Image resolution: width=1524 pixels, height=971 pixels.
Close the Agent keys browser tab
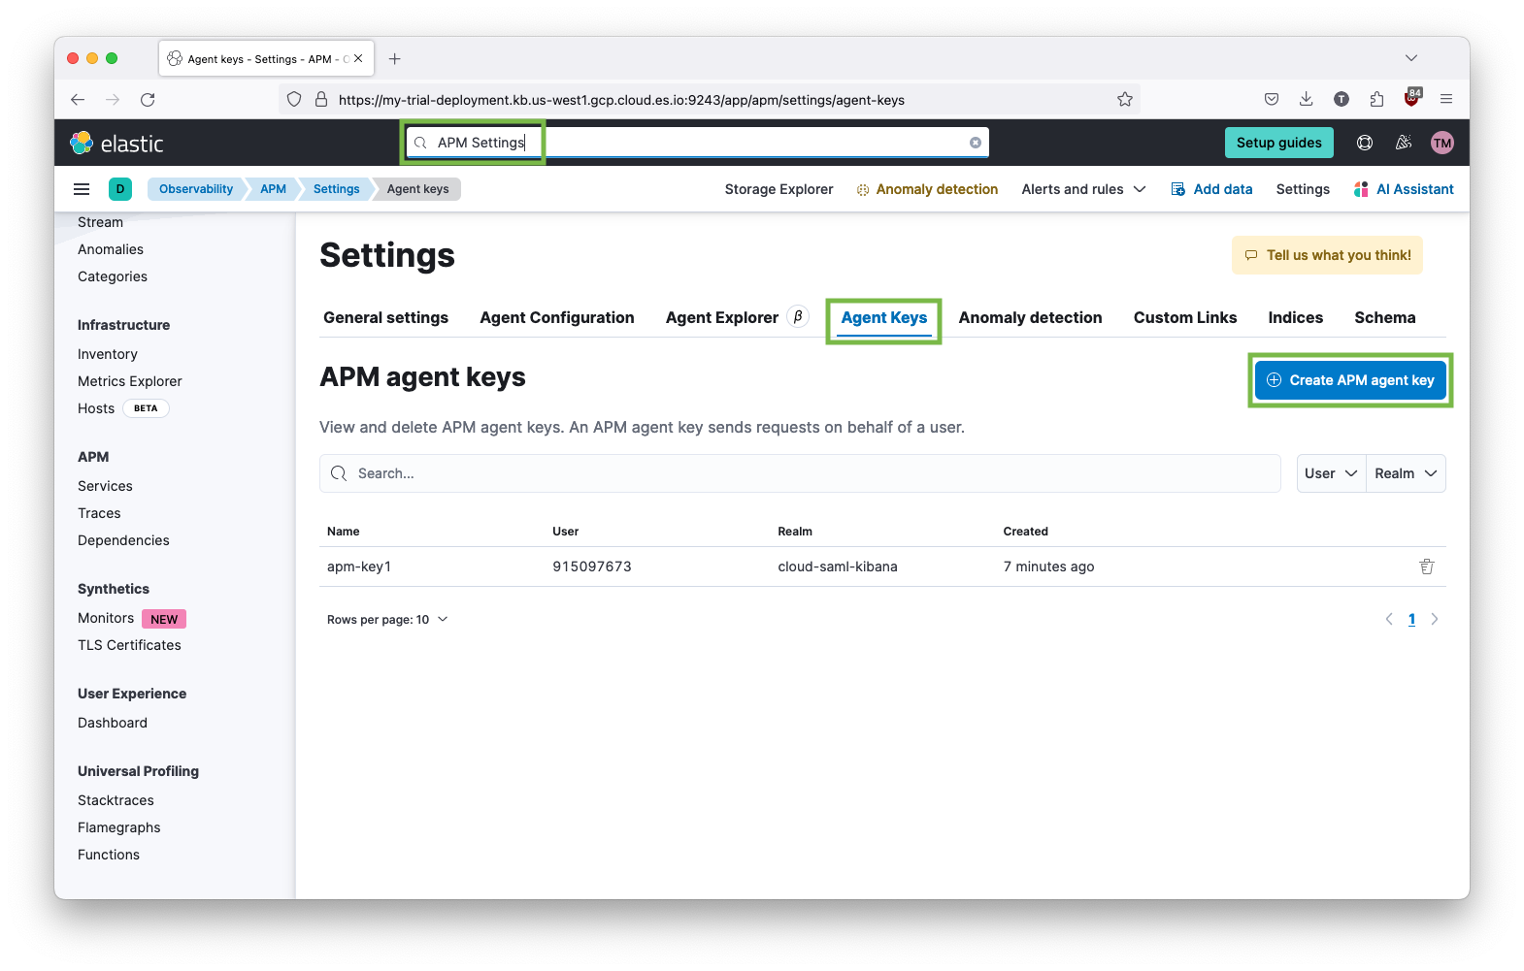pos(358,58)
